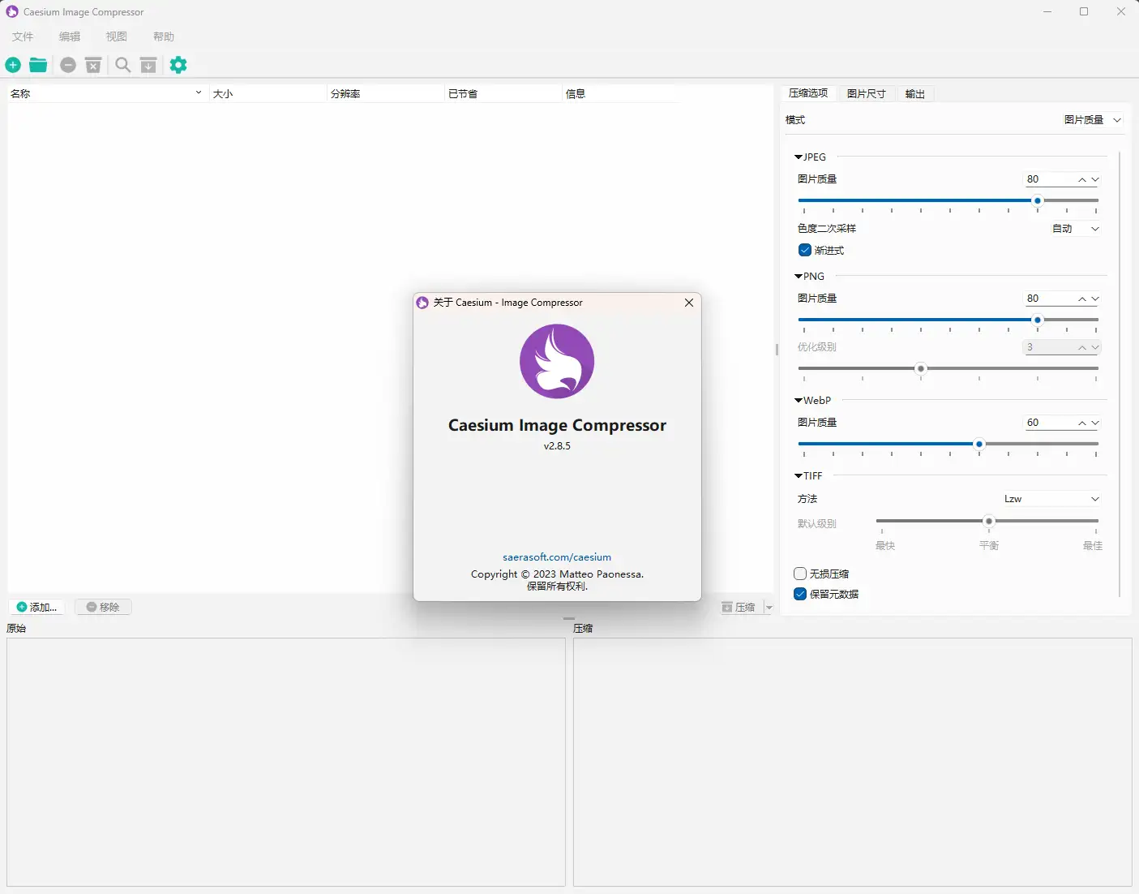This screenshot has height=894, width=1139.
Task: Click the TIFF 默认级别 slider handle
Action: (988, 521)
